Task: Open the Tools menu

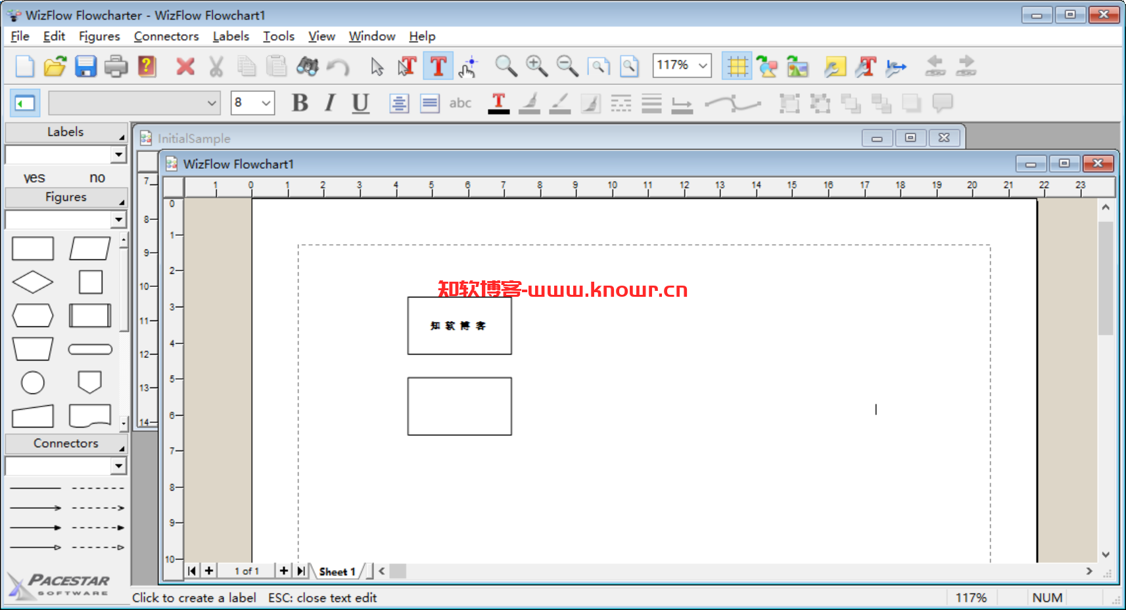Action: pyautogui.click(x=279, y=36)
